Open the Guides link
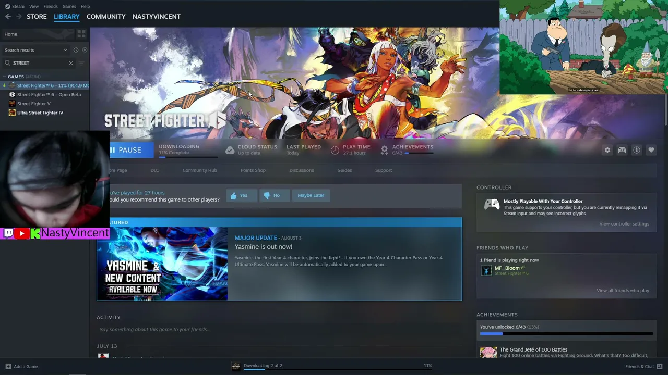The width and height of the screenshot is (668, 375). (x=344, y=170)
